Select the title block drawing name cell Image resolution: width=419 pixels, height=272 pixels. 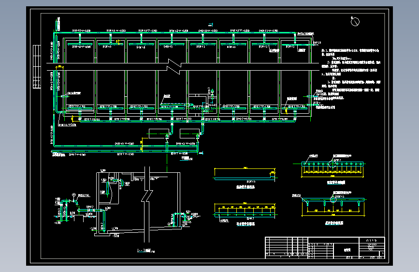pyautogui.click(x=347, y=250)
